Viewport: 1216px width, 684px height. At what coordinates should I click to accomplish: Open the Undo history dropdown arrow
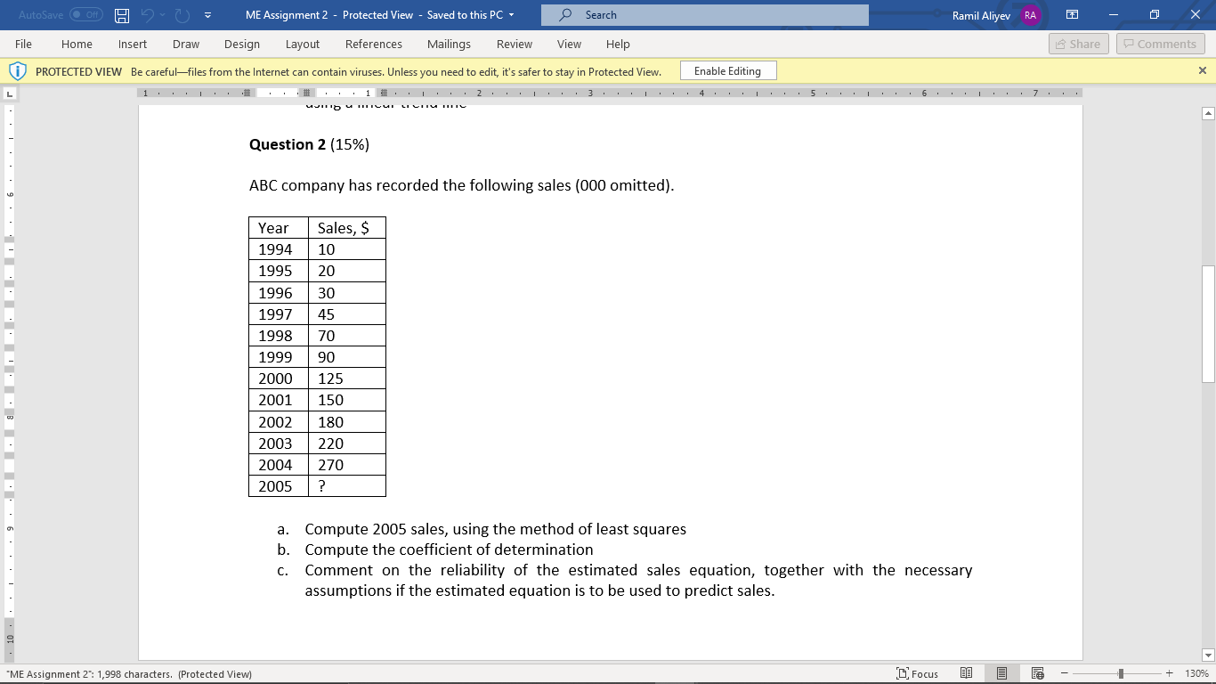click(163, 15)
